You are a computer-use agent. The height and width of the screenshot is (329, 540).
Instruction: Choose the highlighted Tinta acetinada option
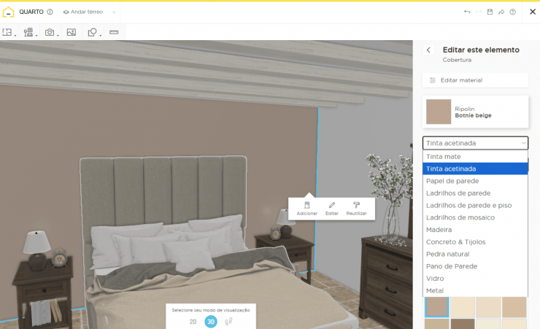475,169
